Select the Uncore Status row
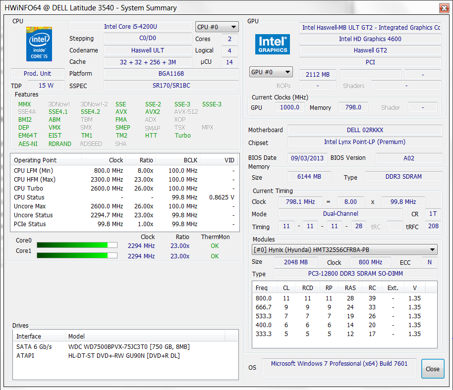 click(x=125, y=215)
